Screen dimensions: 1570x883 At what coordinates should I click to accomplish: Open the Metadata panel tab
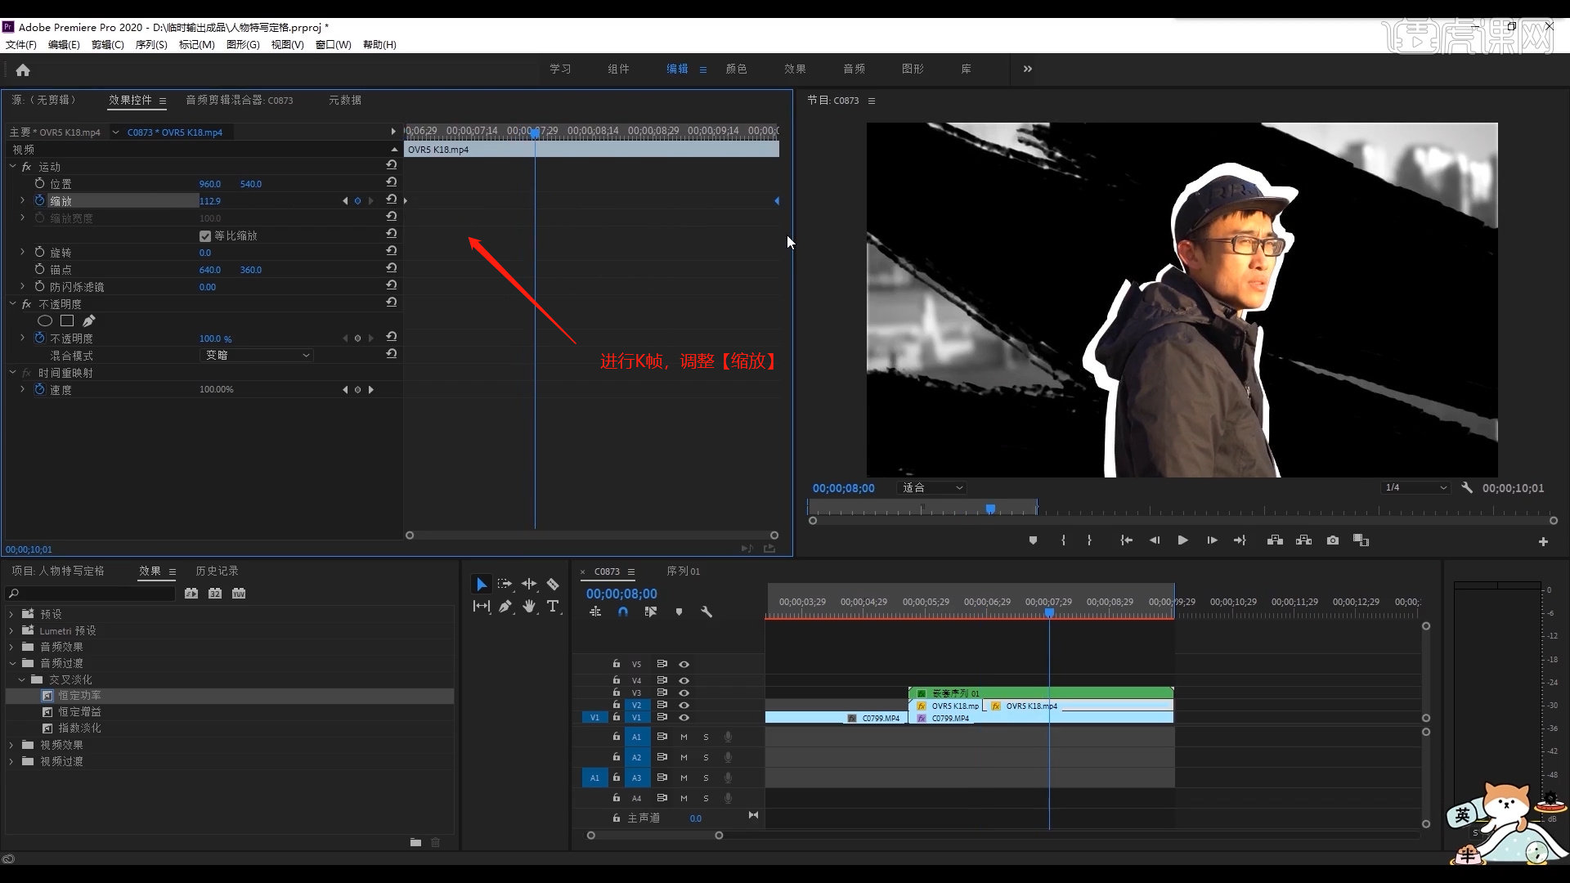[x=345, y=100]
